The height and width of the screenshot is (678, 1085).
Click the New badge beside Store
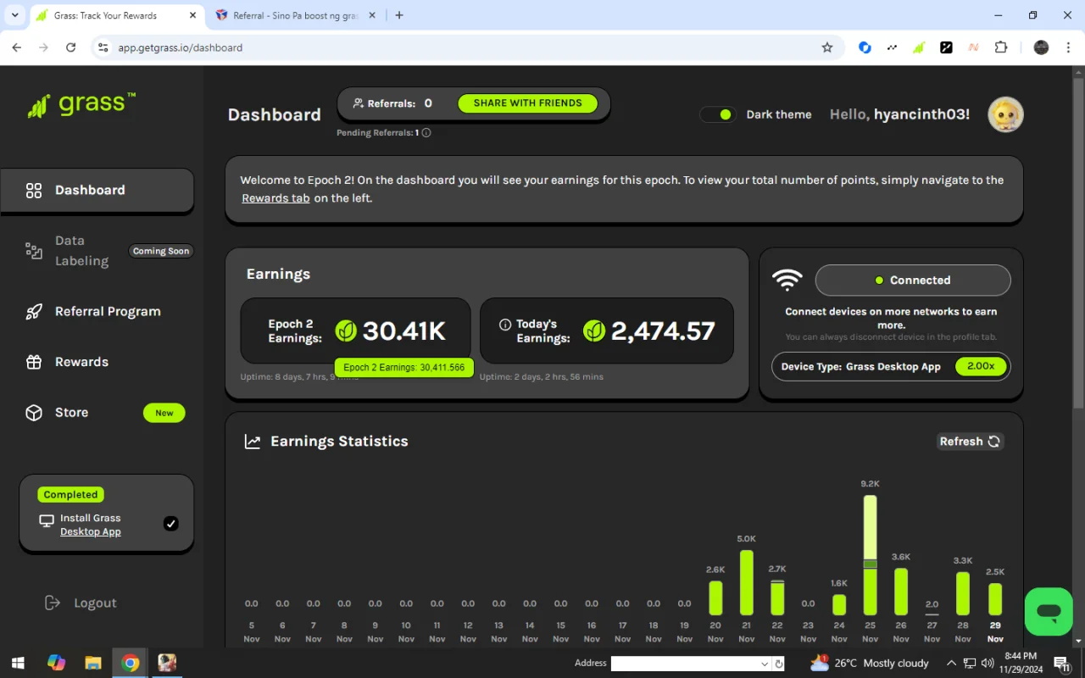(164, 413)
